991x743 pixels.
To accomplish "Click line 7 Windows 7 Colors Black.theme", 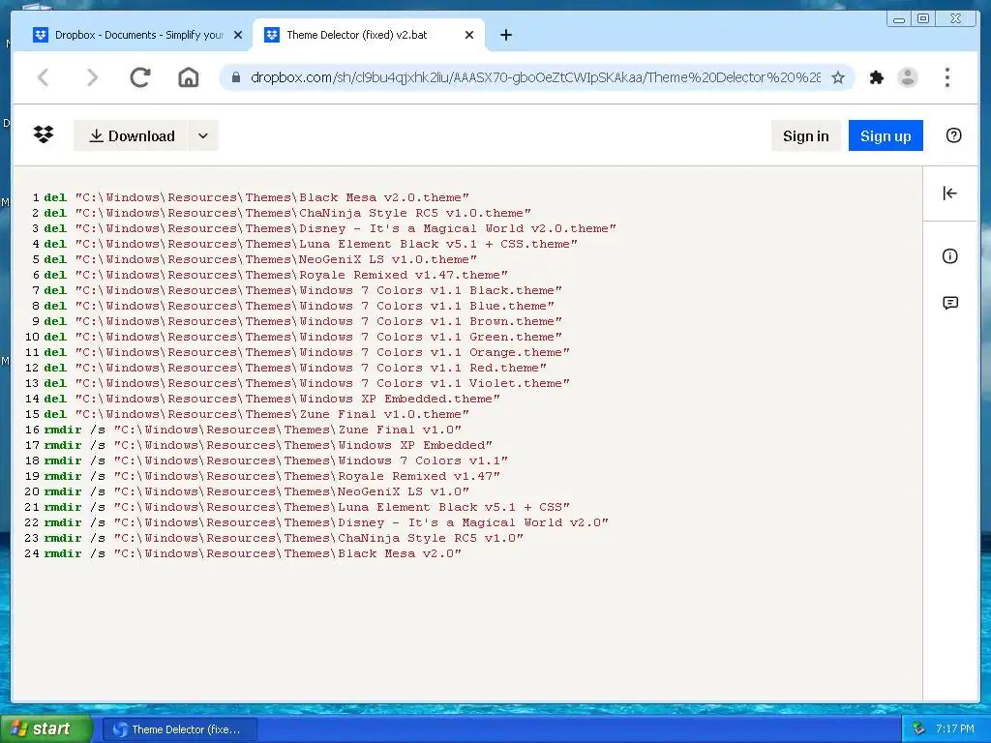I will pyautogui.click(x=303, y=290).
